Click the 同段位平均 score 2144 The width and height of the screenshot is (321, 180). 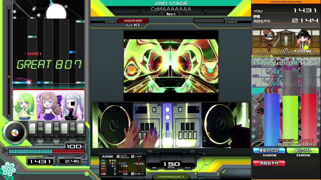point(305,20)
